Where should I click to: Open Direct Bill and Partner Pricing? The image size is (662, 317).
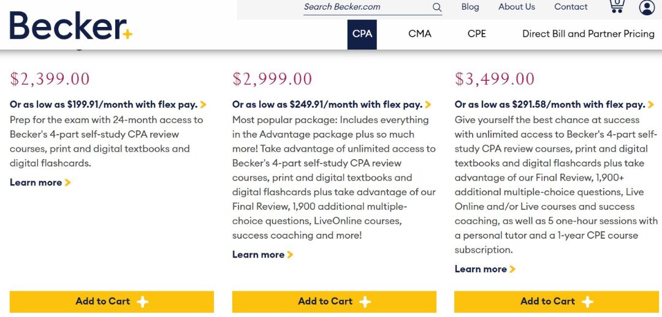(588, 34)
